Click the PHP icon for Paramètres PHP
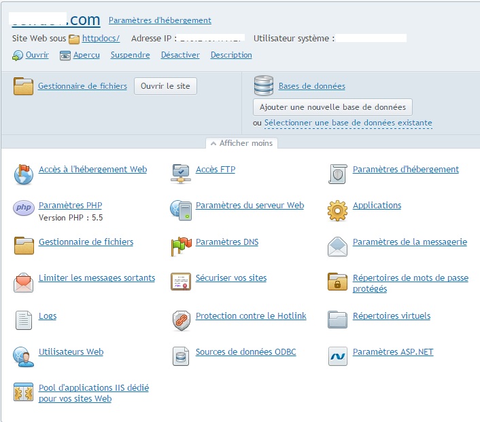This screenshot has height=422, width=480. coord(24,209)
